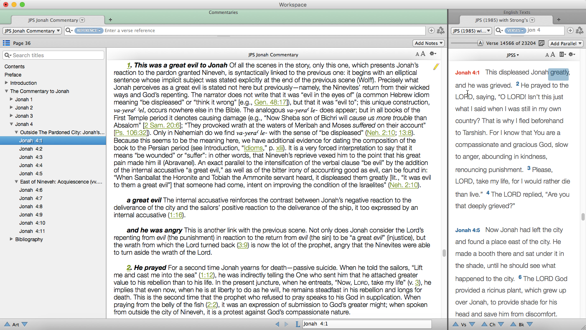Move to previous article with Art up arrow
The width and height of the screenshot is (586, 330).
pos(7,325)
